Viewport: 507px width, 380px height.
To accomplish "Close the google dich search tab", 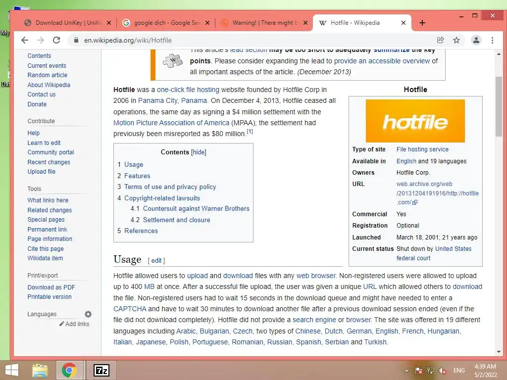I will (x=207, y=23).
